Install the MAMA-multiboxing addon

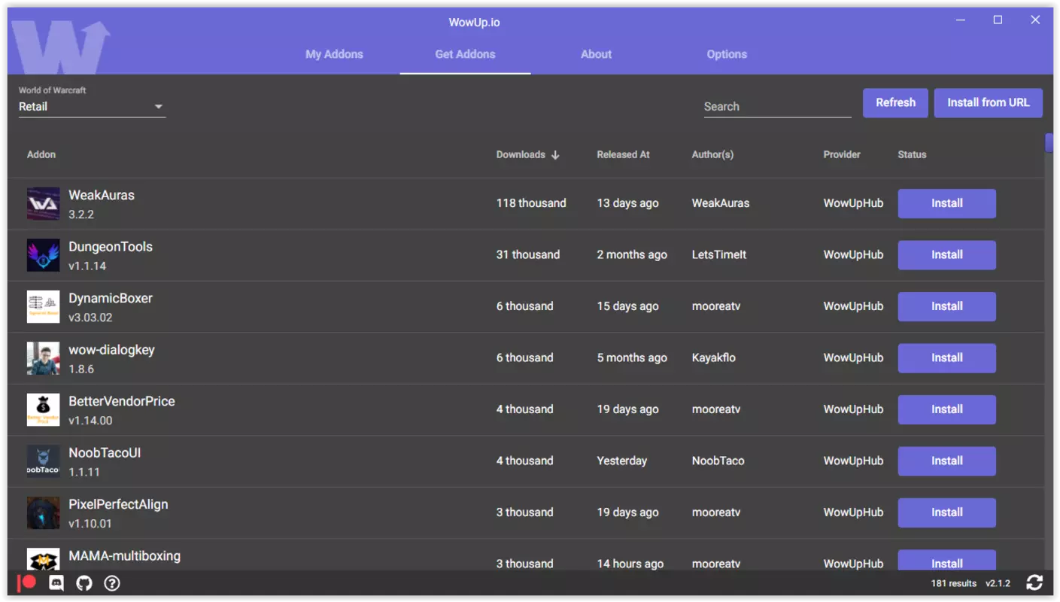946,561
